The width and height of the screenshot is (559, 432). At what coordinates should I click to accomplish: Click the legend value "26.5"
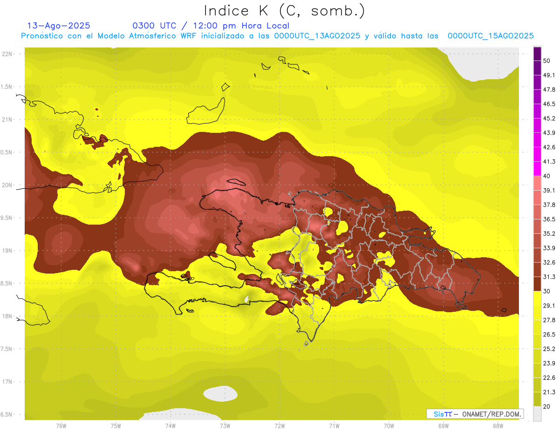(549, 335)
